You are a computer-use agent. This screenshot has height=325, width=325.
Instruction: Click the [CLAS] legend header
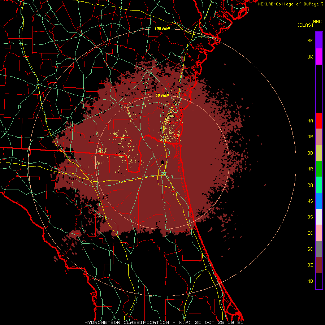click(x=305, y=25)
